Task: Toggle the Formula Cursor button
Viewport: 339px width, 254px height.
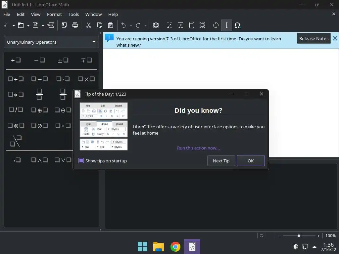Action: 226,25
